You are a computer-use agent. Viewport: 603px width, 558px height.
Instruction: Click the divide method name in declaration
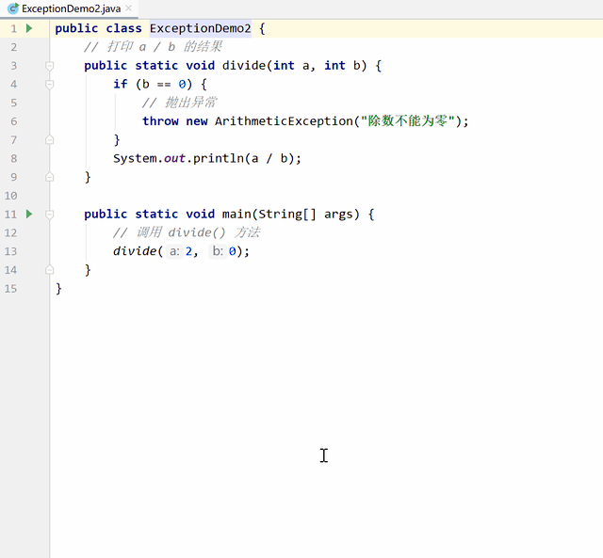(x=244, y=66)
